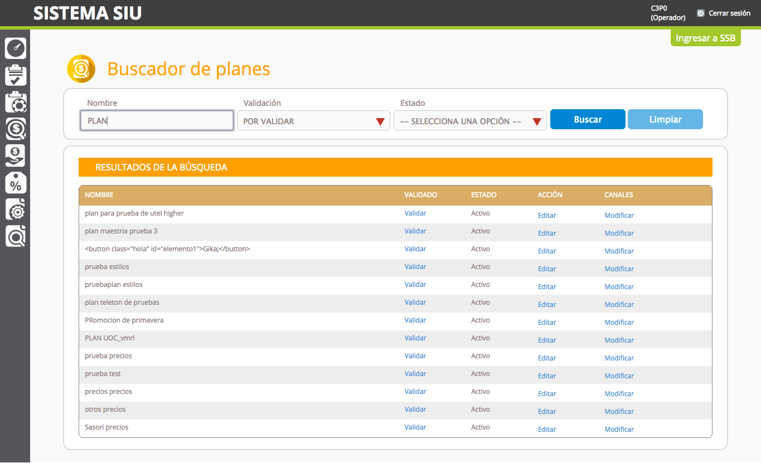The height and width of the screenshot is (463, 761).
Task: Click the ESTADO column header
Action: pyautogui.click(x=483, y=195)
